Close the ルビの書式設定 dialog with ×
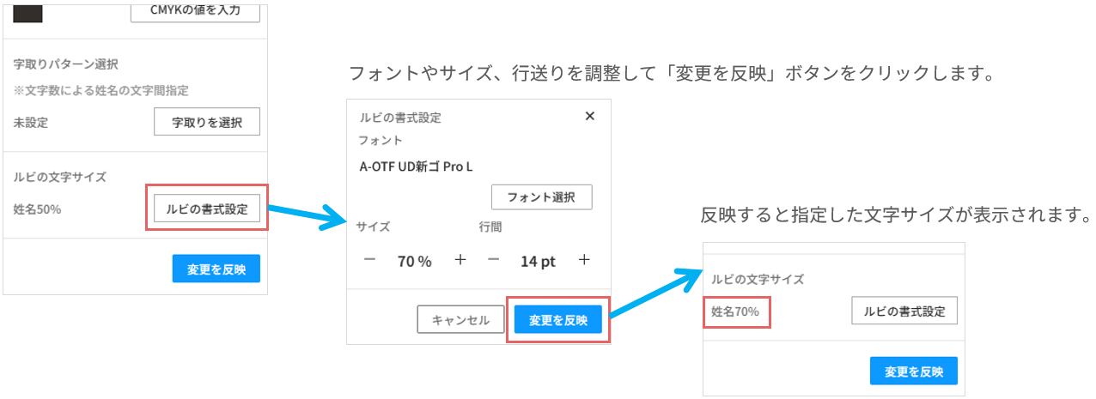1096x399 pixels. [589, 117]
